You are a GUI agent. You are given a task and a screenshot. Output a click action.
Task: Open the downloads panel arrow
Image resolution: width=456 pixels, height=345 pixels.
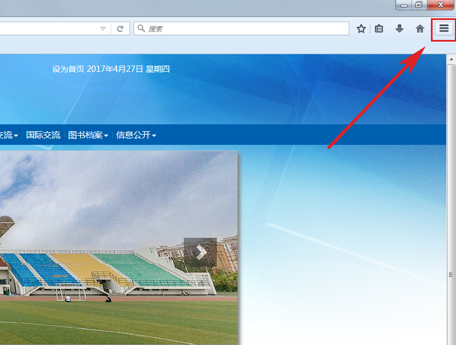(399, 29)
